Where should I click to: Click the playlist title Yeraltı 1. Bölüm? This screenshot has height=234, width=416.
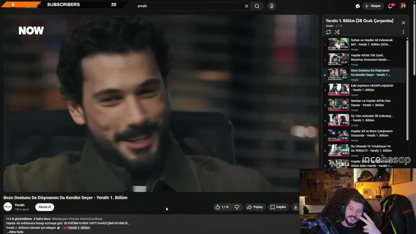tap(359, 21)
